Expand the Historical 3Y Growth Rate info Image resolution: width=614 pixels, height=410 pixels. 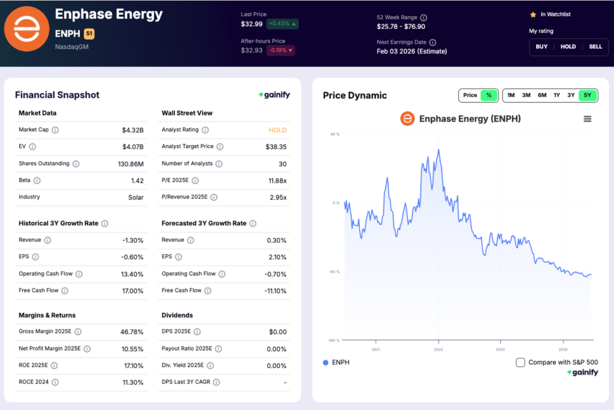click(106, 223)
